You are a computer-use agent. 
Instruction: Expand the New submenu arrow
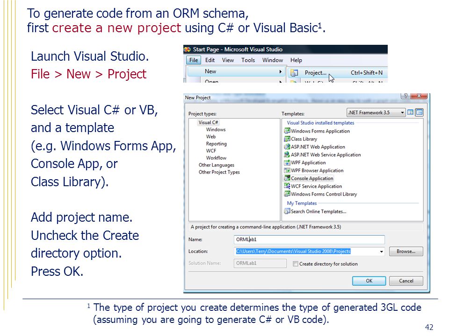(281, 72)
